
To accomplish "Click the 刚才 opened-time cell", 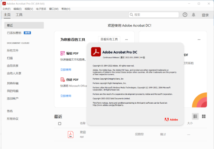I will tap(163, 135).
